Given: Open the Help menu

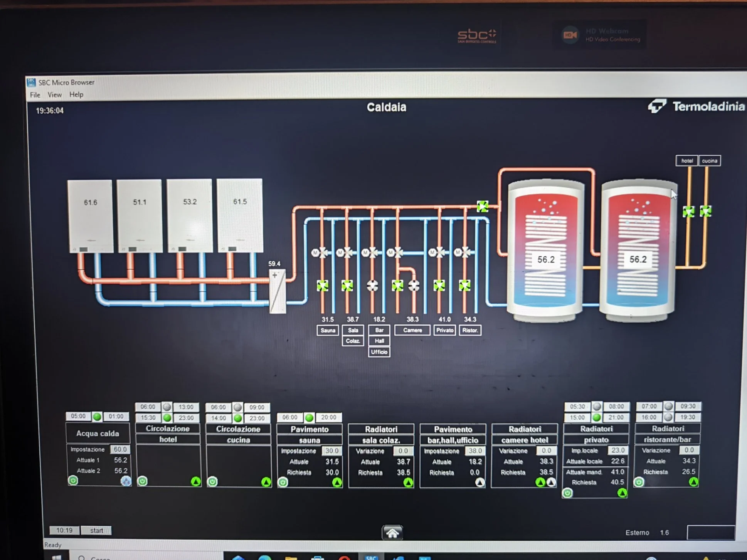Looking at the screenshot, I should [x=76, y=94].
